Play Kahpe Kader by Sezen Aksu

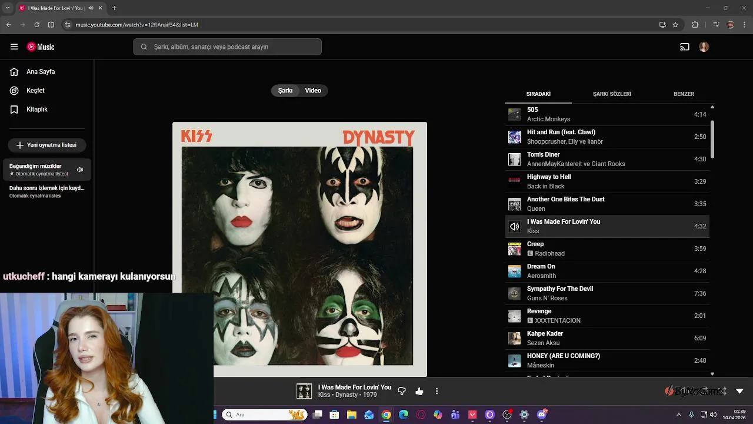point(607,339)
